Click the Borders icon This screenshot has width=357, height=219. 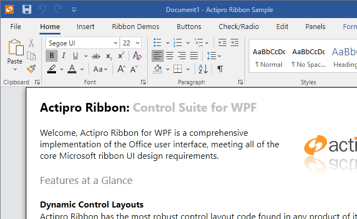point(177,69)
